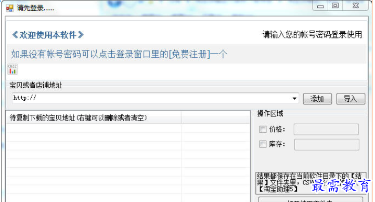Screen dimensions: 375x202
Task: Click the free registration hint text line
Action: click(119, 54)
